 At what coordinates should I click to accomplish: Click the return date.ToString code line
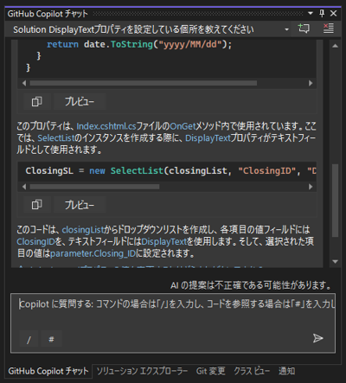[139, 44]
